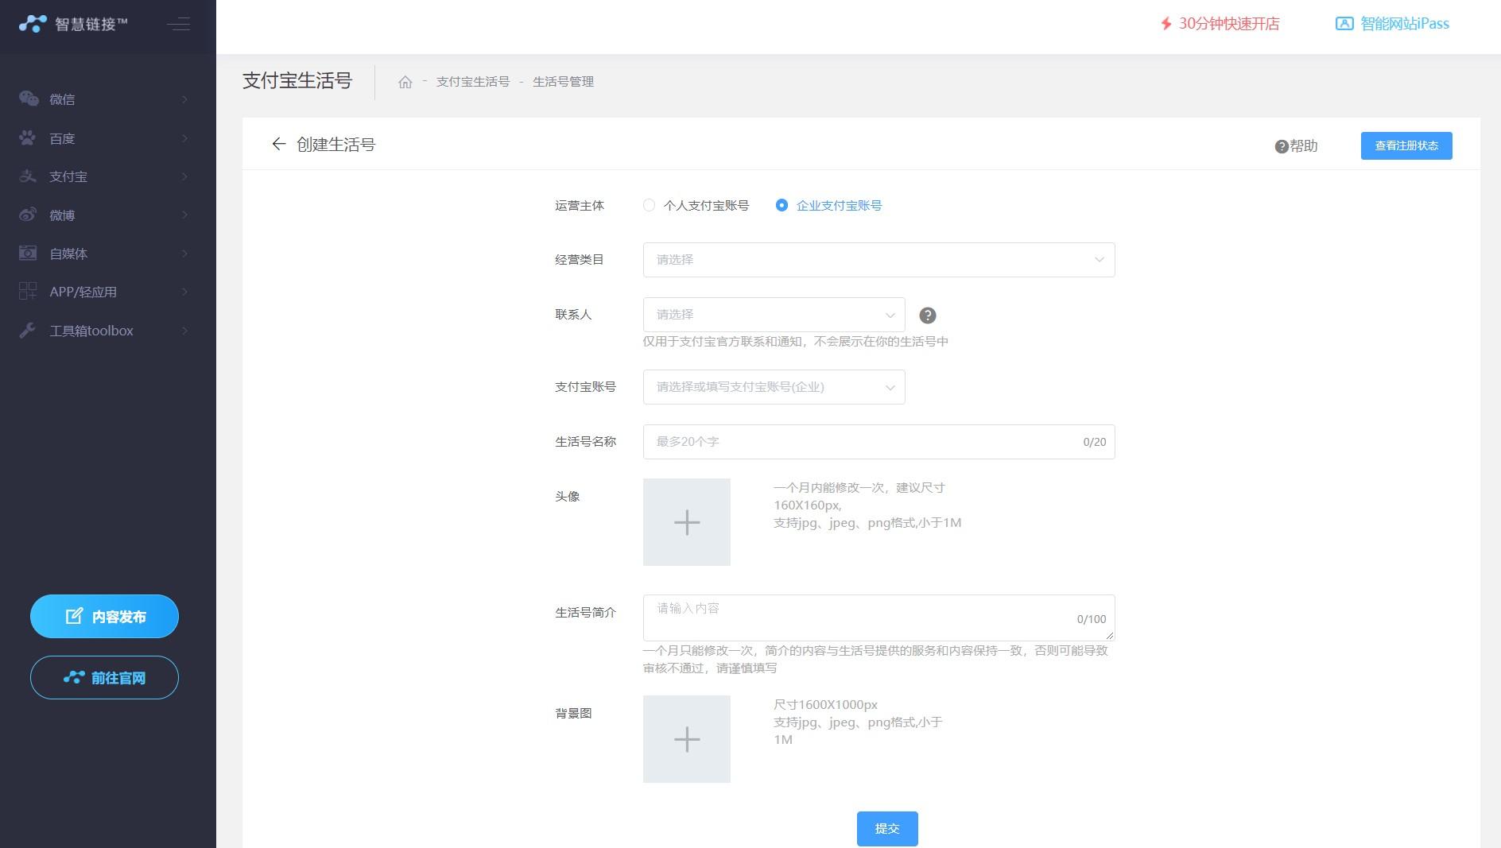This screenshot has height=848, width=1501.
Task: Click the help question mark beside 联系人
Action: [x=927, y=315]
